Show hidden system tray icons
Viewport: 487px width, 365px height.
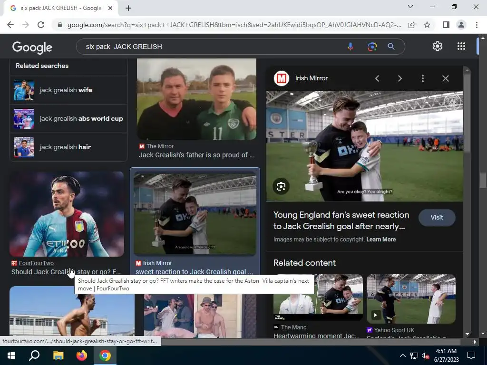(402, 355)
